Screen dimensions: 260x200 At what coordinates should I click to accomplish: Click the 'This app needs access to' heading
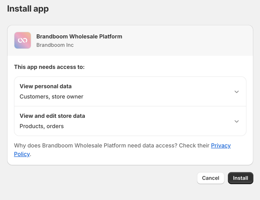(x=49, y=67)
